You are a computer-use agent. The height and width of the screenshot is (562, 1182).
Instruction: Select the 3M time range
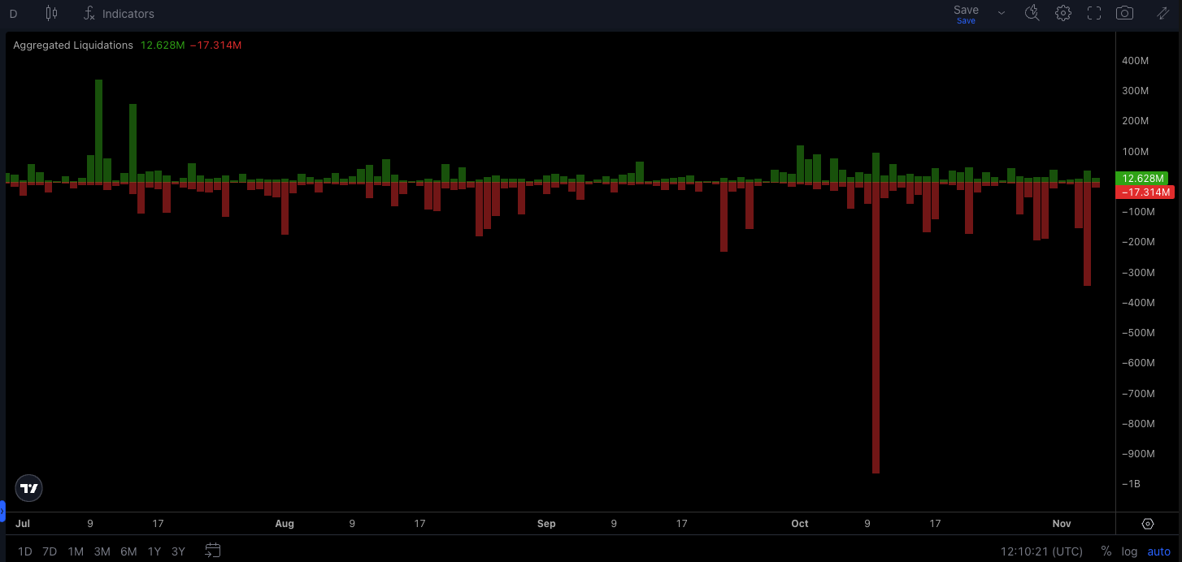102,551
